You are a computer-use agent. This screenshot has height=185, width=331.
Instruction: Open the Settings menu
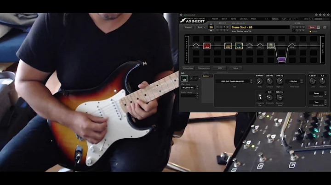244,19
